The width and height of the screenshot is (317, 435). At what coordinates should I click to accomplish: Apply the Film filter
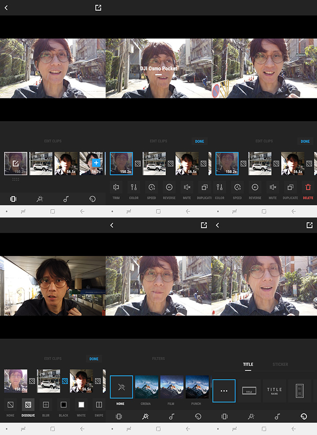pyautogui.click(x=172, y=387)
